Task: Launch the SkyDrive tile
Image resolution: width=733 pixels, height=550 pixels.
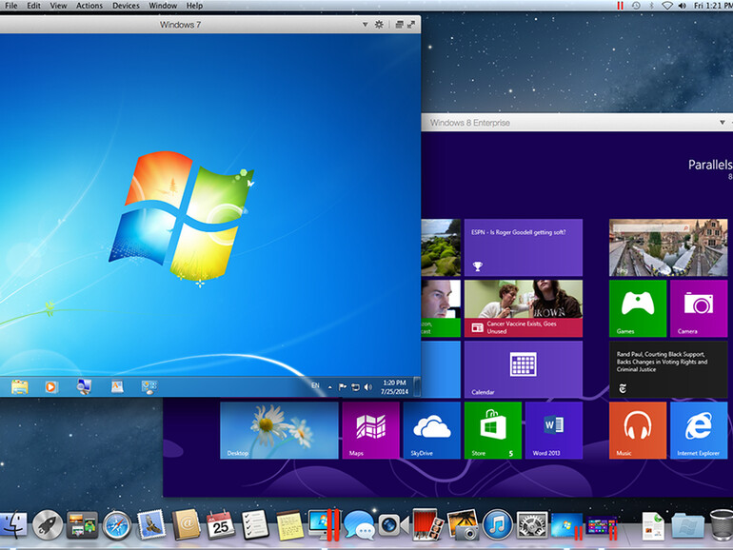Action: 431,430
